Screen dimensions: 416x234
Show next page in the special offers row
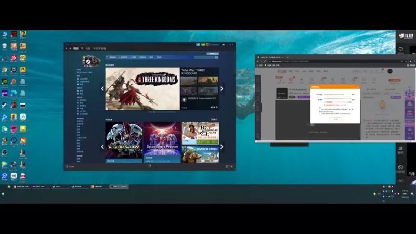point(222,147)
